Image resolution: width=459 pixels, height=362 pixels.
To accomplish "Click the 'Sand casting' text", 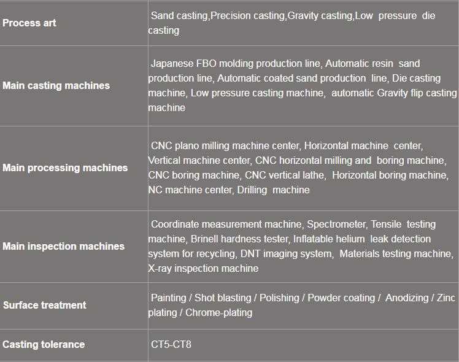I will [x=179, y=15].
